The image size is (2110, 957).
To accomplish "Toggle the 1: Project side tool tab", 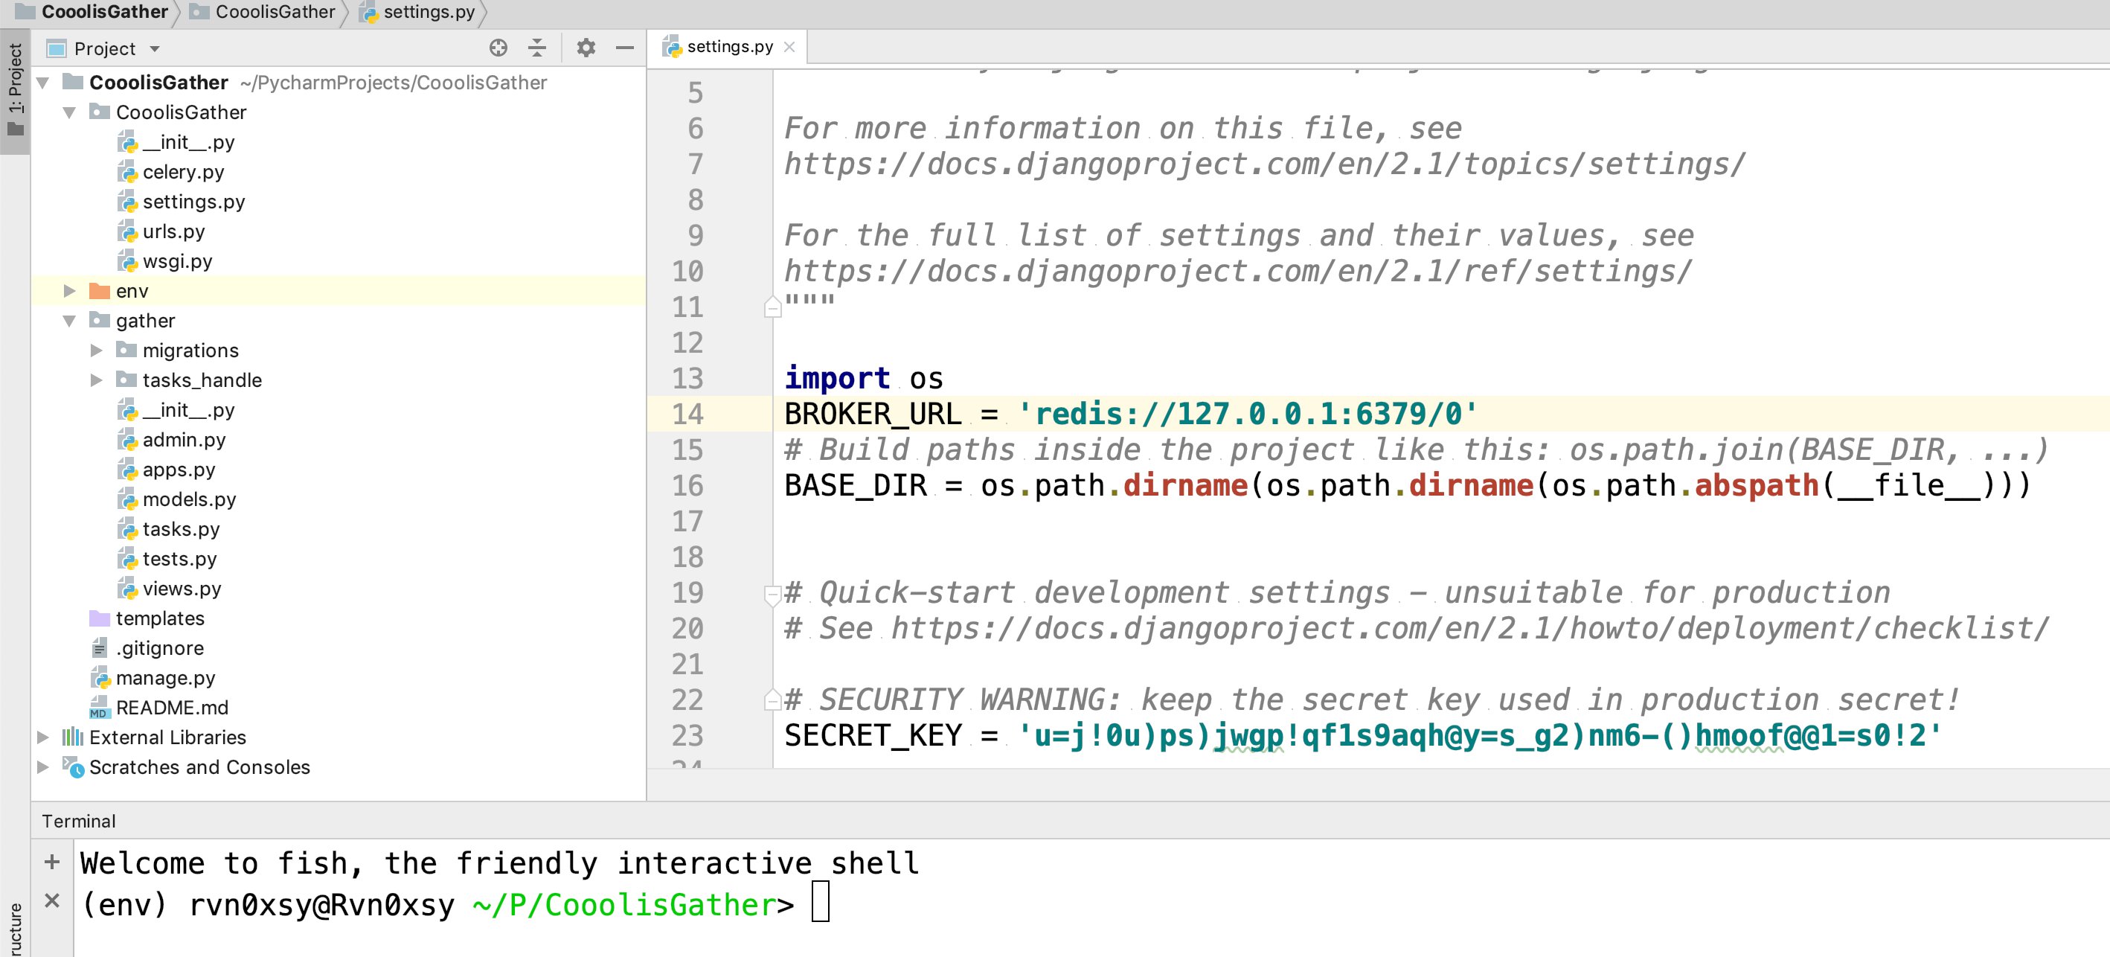I will pyautogui.click(x=15, y=90).
